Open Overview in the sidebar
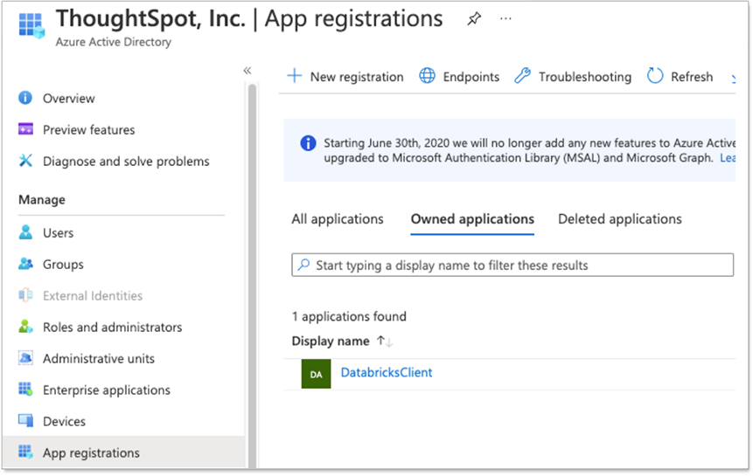Viewport: 753px width, 476px height. tap(68, 99)
